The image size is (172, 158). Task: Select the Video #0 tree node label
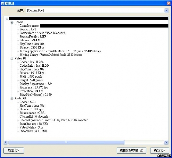click(20, 58)
